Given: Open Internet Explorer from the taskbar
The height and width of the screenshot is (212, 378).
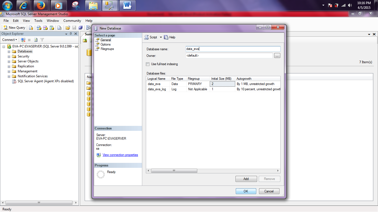Looking at the screenshot, I should tap(24, 5).
